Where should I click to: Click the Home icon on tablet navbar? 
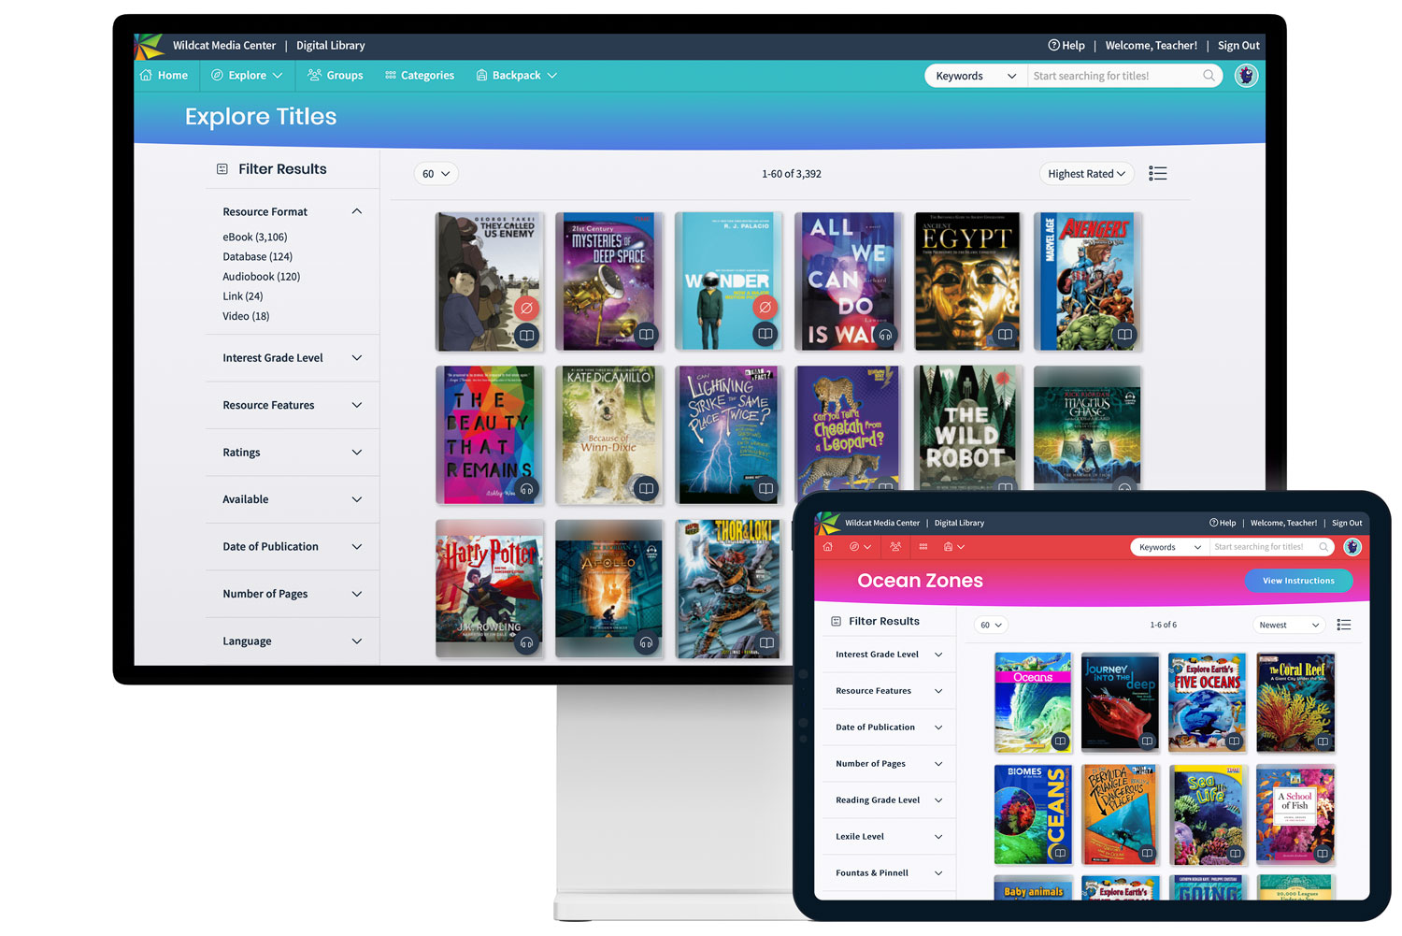coord(827,547)
